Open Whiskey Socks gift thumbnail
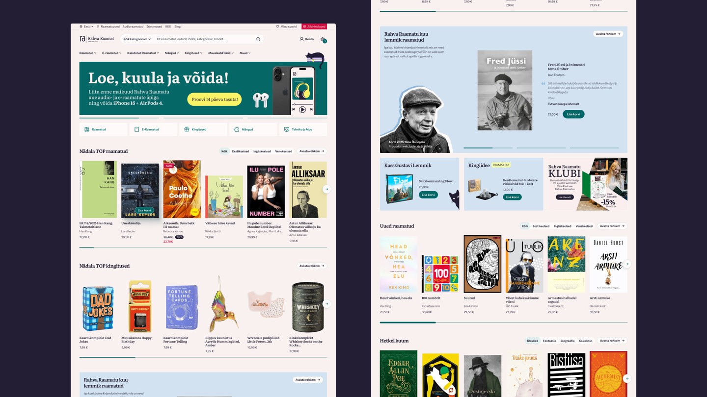The width and height of the screenshot is (707, 397). [x=308, y=307]
